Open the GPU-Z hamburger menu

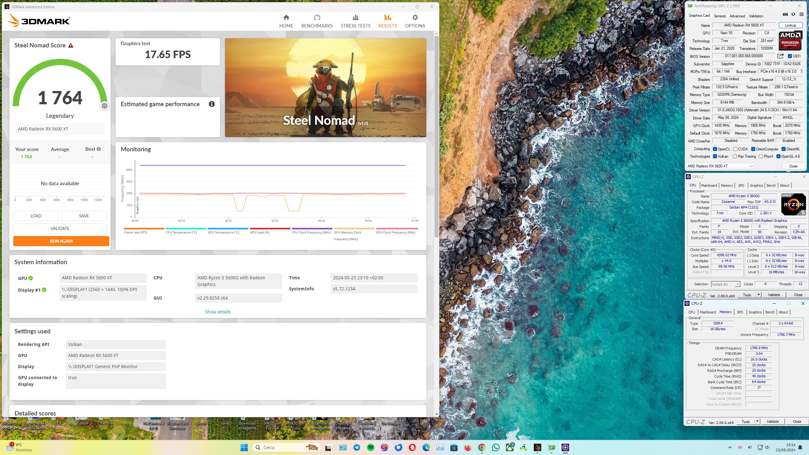tap(801, 15)
